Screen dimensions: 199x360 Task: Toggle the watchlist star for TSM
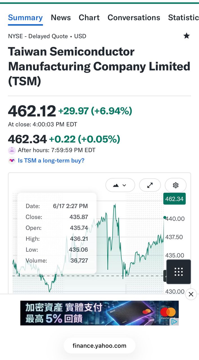[x=186, y=36]
